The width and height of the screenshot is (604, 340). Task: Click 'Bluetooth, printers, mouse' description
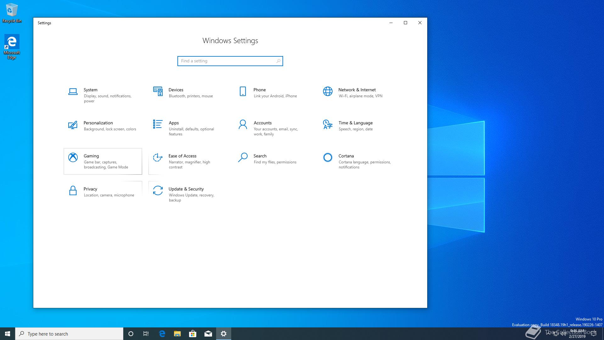pyautogui.click(x=191, y=96)
